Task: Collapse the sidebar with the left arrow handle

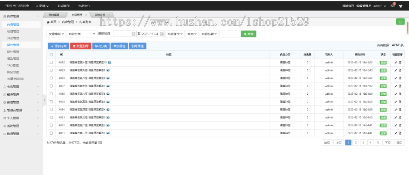Action: [44, 100]
